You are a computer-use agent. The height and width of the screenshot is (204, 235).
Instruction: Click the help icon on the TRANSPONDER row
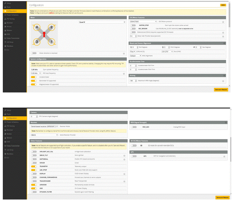point(124,182)
